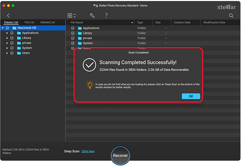This screenshot has width=241, height=166.
Task: Sort by the Type column header
Action: (143, 23)
